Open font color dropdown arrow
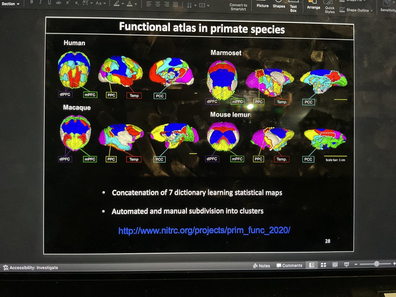 click(x=135, y=4)
